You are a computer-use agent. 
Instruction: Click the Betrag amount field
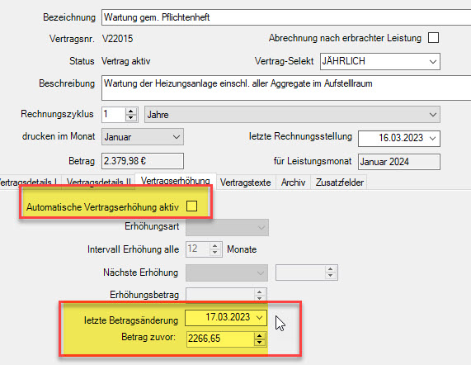pos(143,161)
